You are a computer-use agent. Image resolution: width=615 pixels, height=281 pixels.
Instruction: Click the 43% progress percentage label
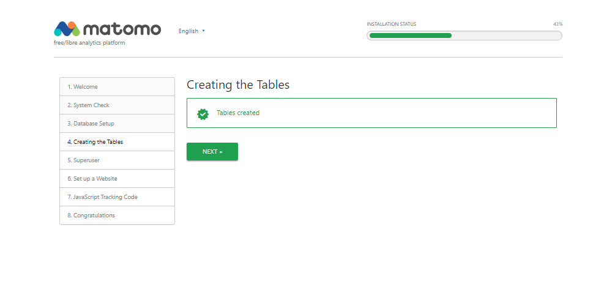click(557, 24)
